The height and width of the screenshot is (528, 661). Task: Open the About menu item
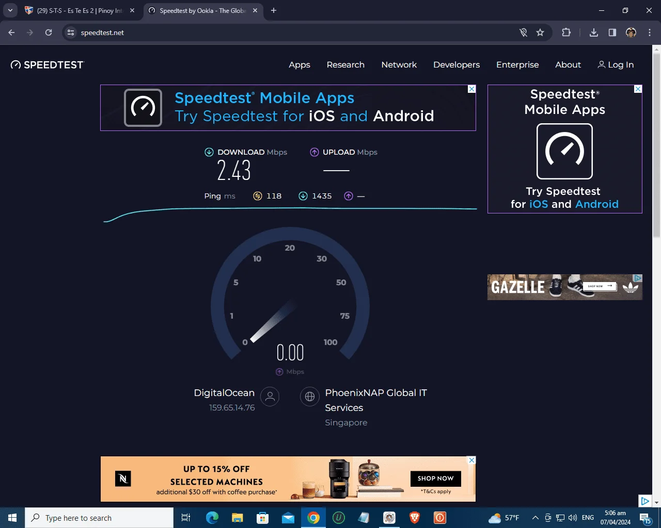568,64
